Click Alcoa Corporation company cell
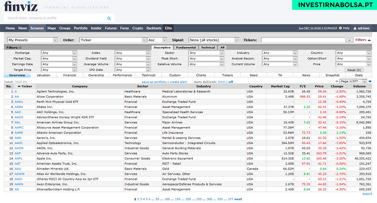This screenshot has height=203, width=377. (80, 97)
